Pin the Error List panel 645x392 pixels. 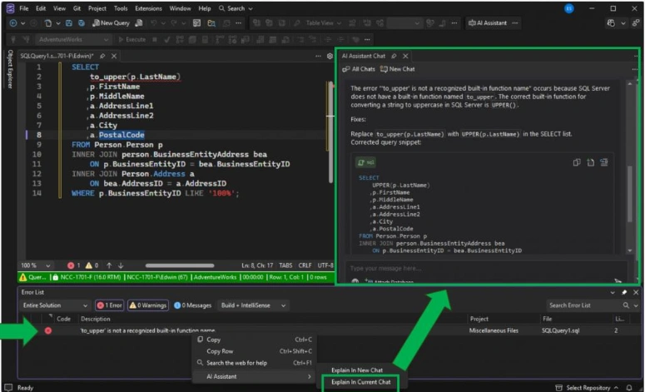click(x=624, y=292)
